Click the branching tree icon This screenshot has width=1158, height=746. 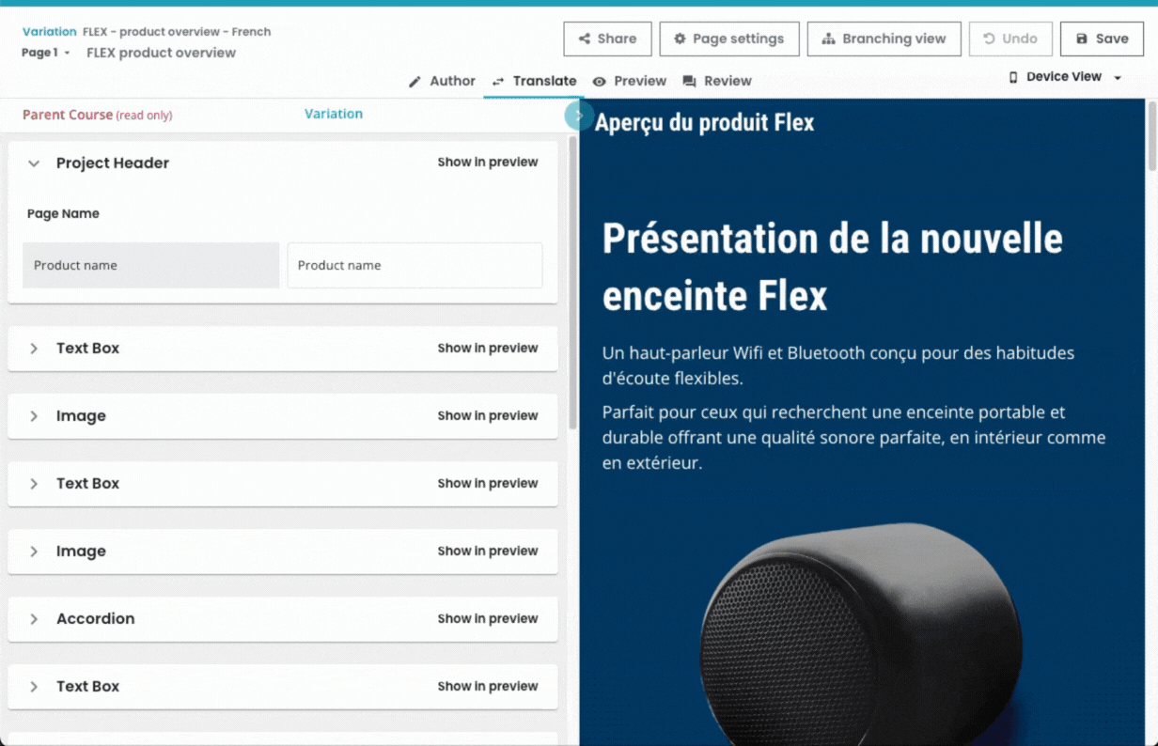pyautogui.click(x=828, y=39)
